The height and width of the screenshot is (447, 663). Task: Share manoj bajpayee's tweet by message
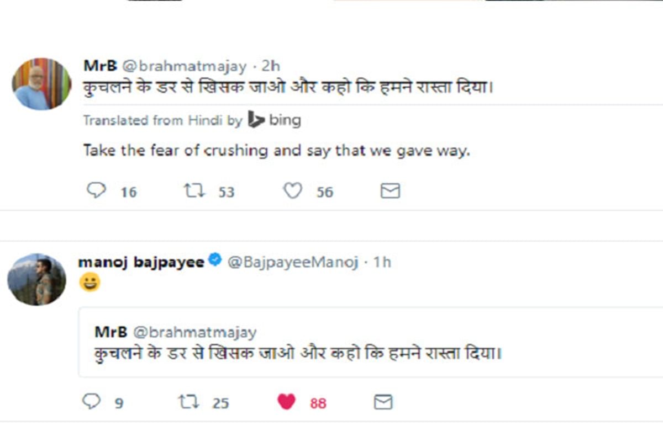point(383,402)
